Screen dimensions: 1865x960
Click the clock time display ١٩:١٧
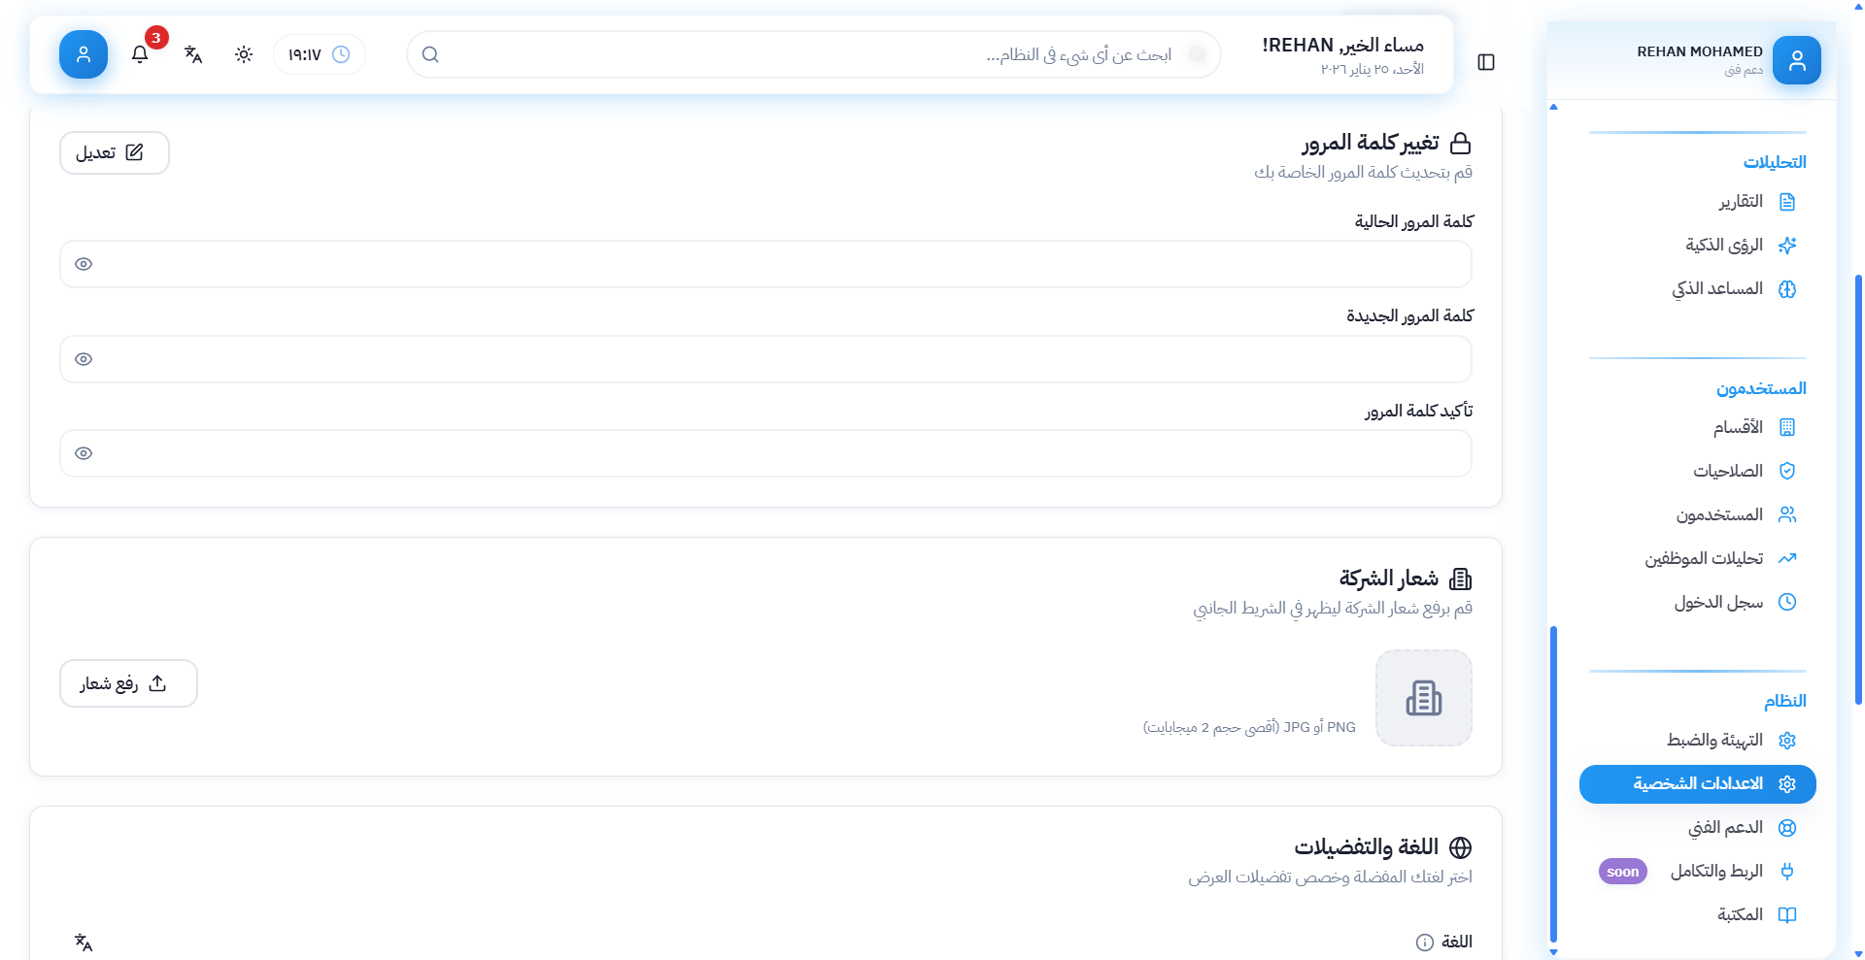coord(320,54)
